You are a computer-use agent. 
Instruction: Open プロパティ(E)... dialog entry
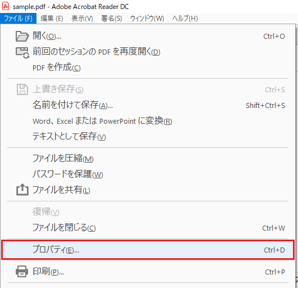[x=148, y=250]
